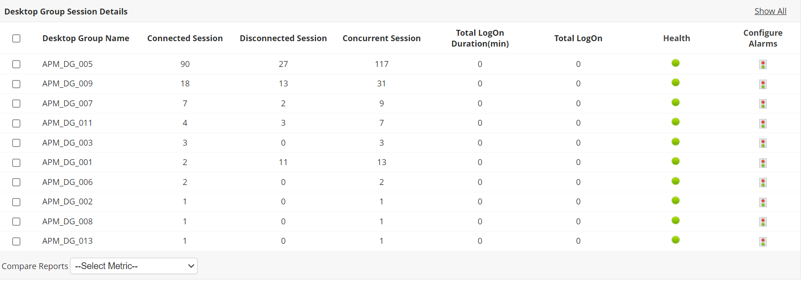The width and height of the screenshot is (803, 284).
Task: Click the Health status indicator for APM_DG_009
Action: [675, 82]
